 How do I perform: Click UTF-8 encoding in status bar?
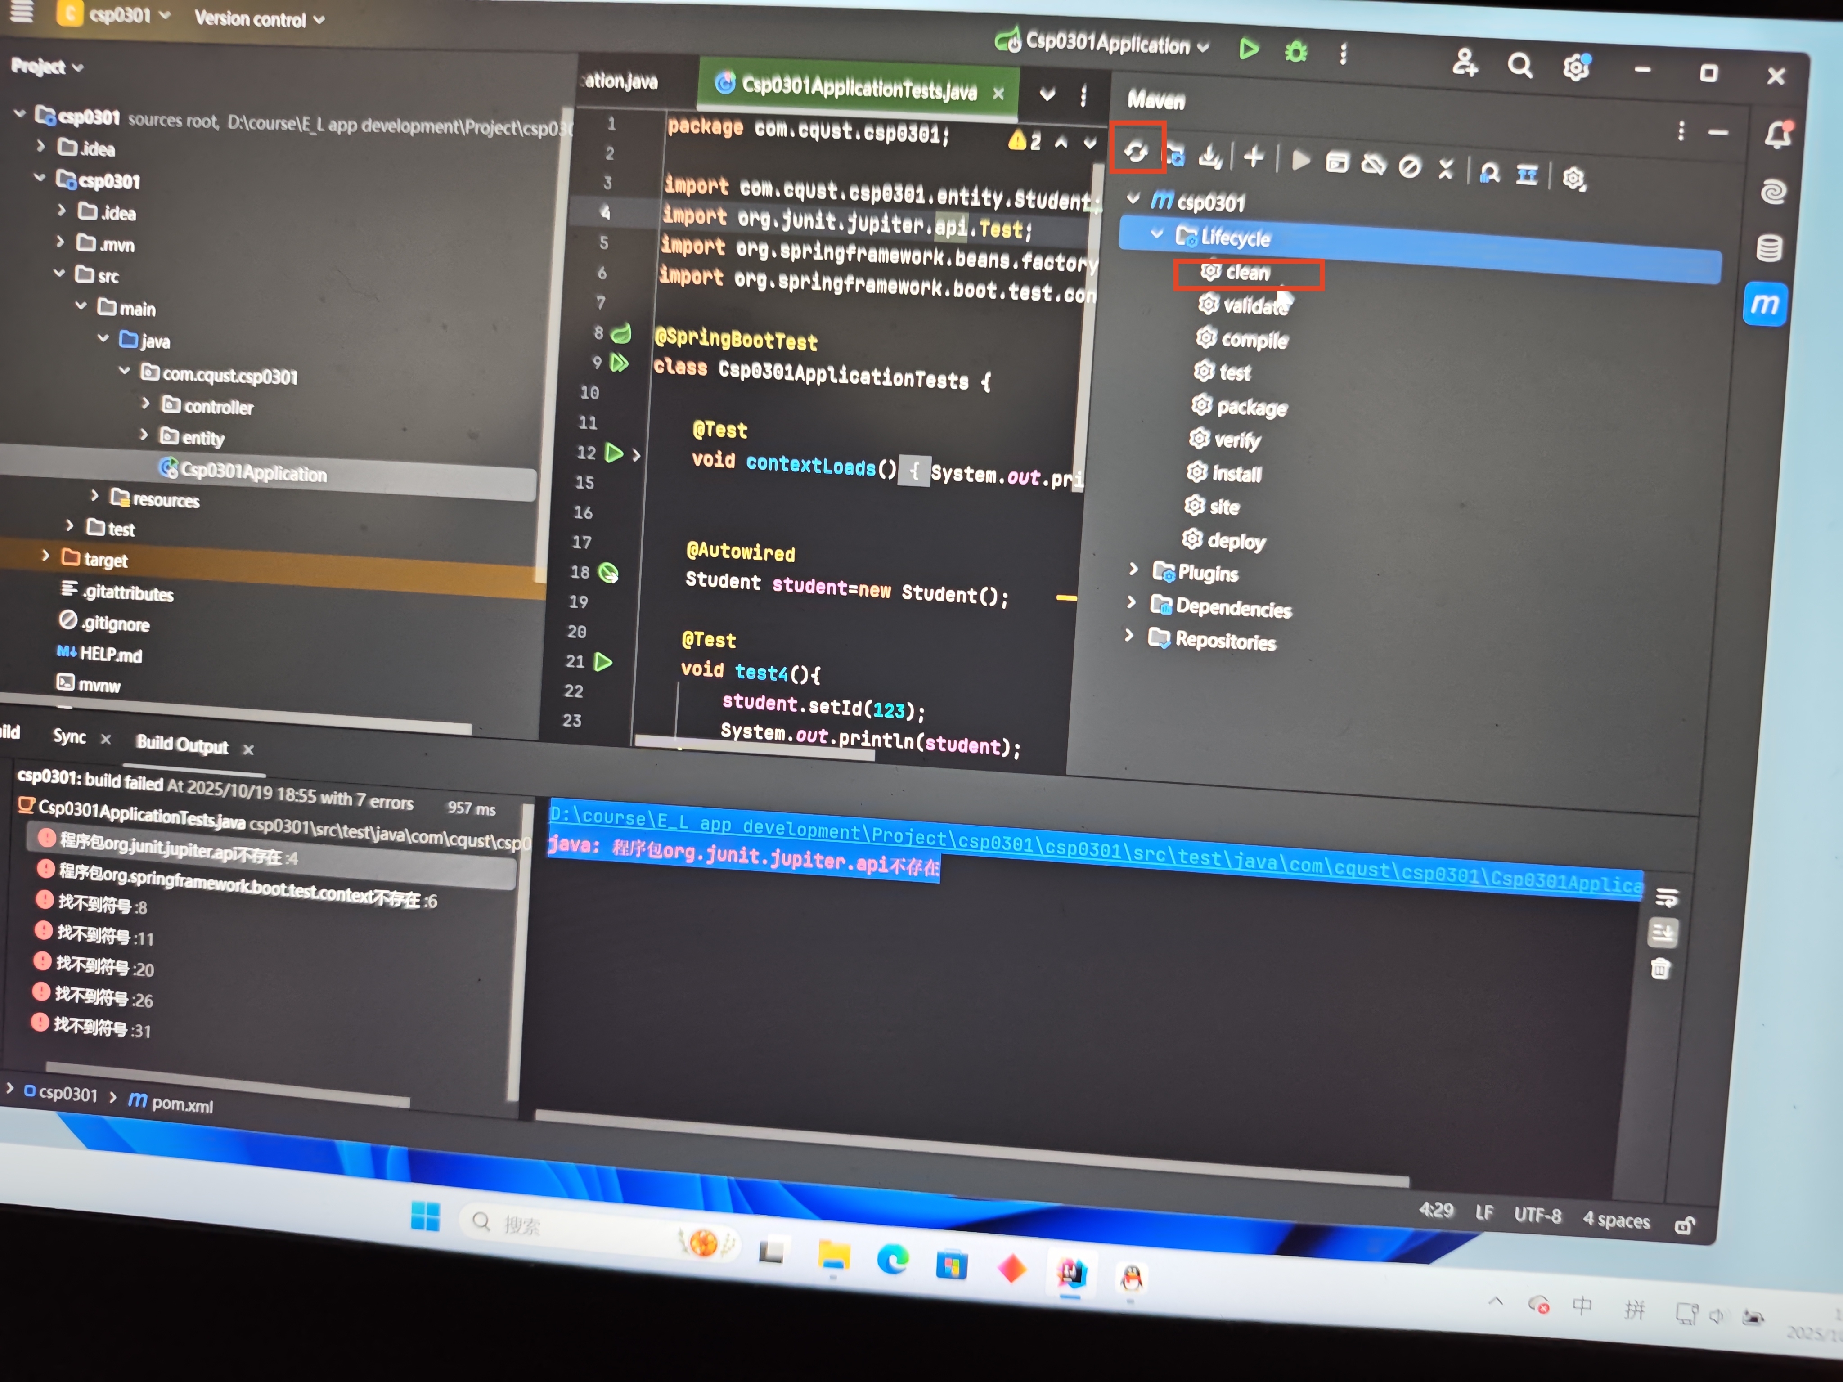pos(1537,1216)
